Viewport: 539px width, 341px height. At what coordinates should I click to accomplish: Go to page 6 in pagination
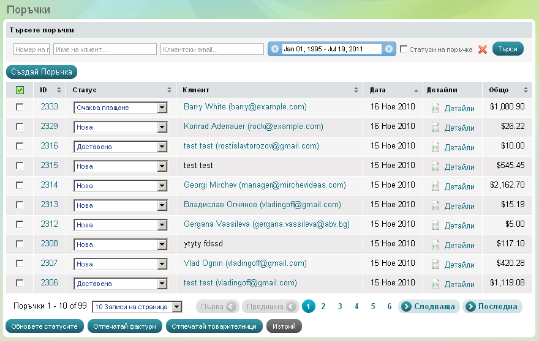click(x=390, y=307)
